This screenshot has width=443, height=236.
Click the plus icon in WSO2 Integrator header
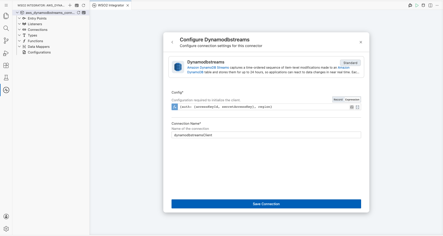point(70,5)
